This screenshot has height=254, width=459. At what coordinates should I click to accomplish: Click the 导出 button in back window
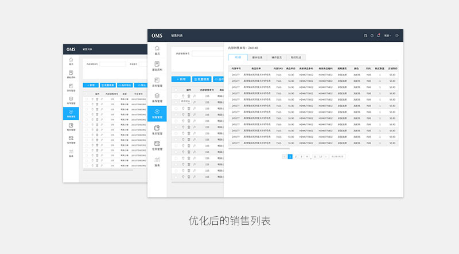tap(141, 85)
